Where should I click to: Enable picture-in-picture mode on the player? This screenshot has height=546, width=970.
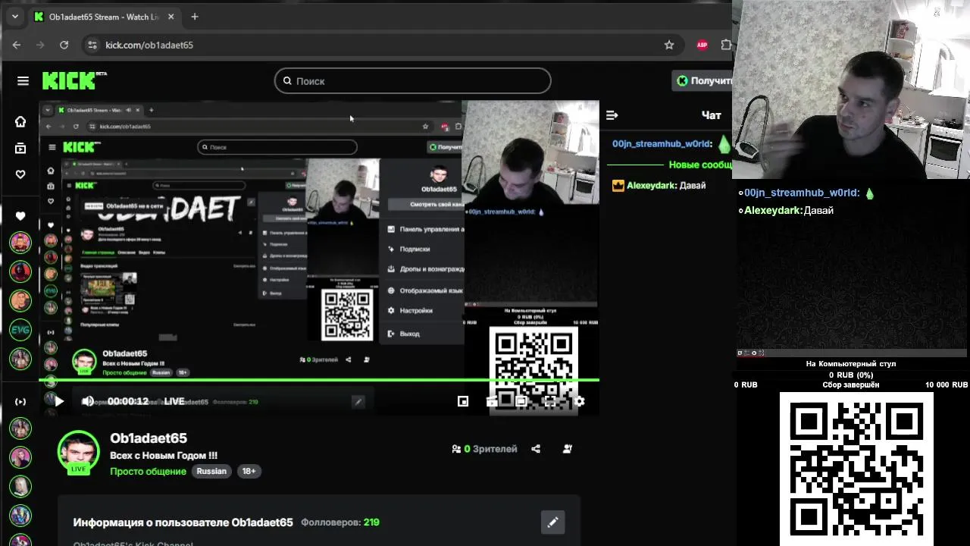pyautogui.click(x=463, y=401)
